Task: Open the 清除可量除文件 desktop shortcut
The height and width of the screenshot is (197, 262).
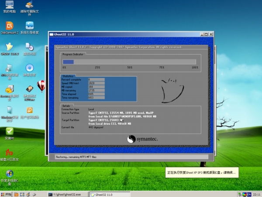Action: [29, 8]
